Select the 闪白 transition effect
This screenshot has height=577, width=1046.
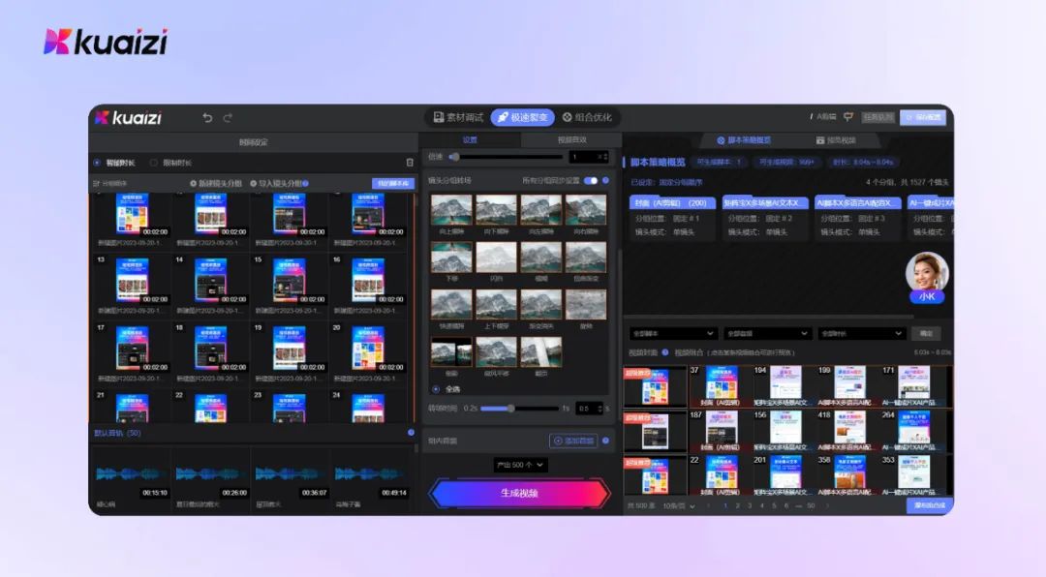coord(496,257)
